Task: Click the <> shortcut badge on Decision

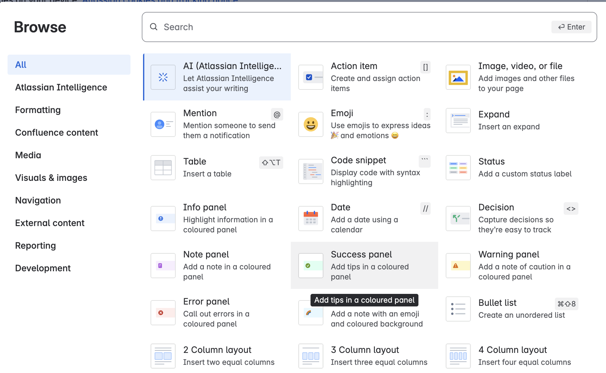Action: 571,209
